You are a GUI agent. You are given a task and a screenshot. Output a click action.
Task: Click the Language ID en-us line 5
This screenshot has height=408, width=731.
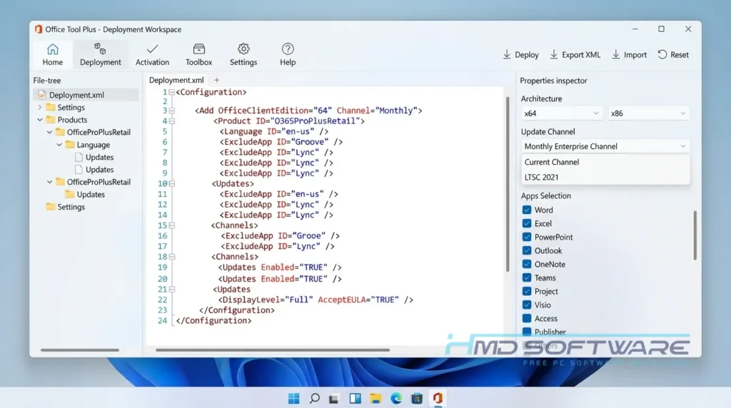click(x=274, y=132)
